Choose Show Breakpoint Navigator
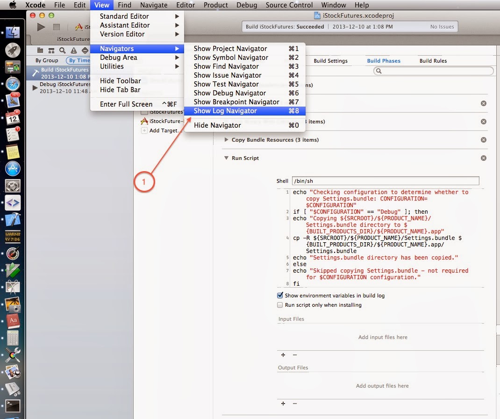 [245, 102]
